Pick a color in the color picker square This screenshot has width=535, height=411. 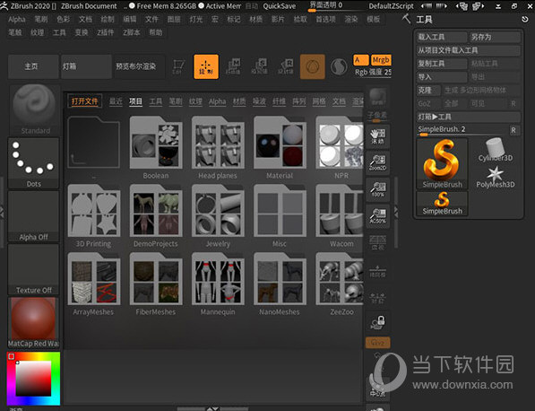pos(33,380)
